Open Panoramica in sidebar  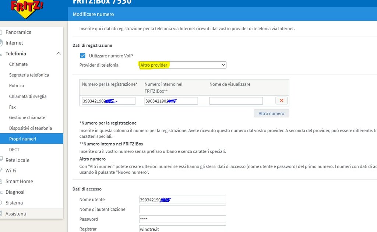(18, 32)
